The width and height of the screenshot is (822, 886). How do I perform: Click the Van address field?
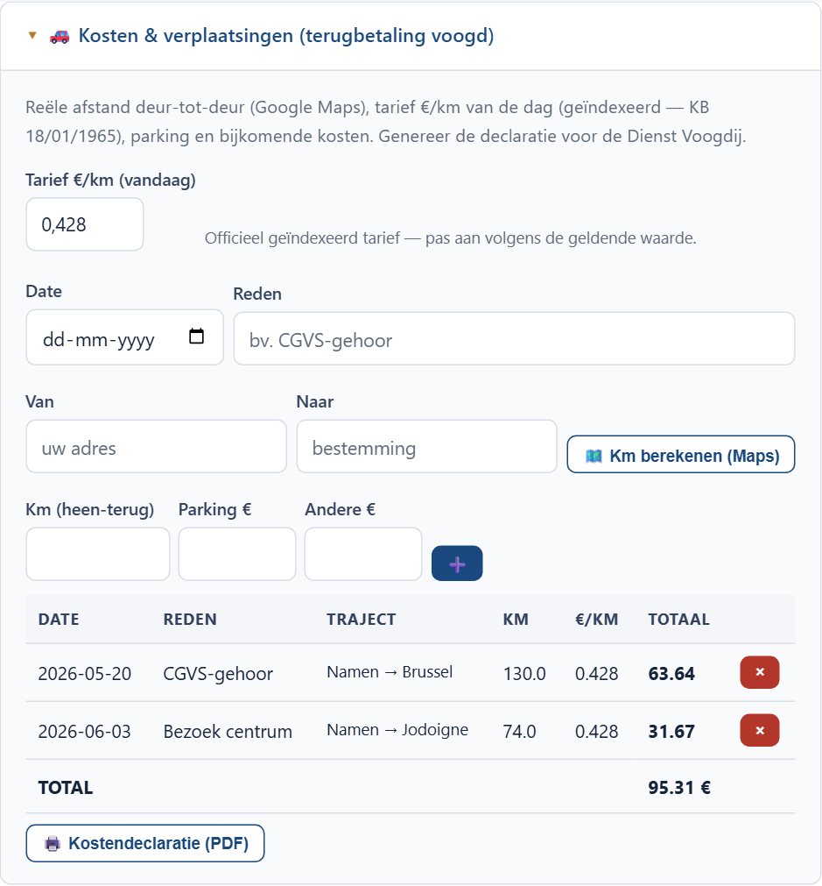click(157, 446)
